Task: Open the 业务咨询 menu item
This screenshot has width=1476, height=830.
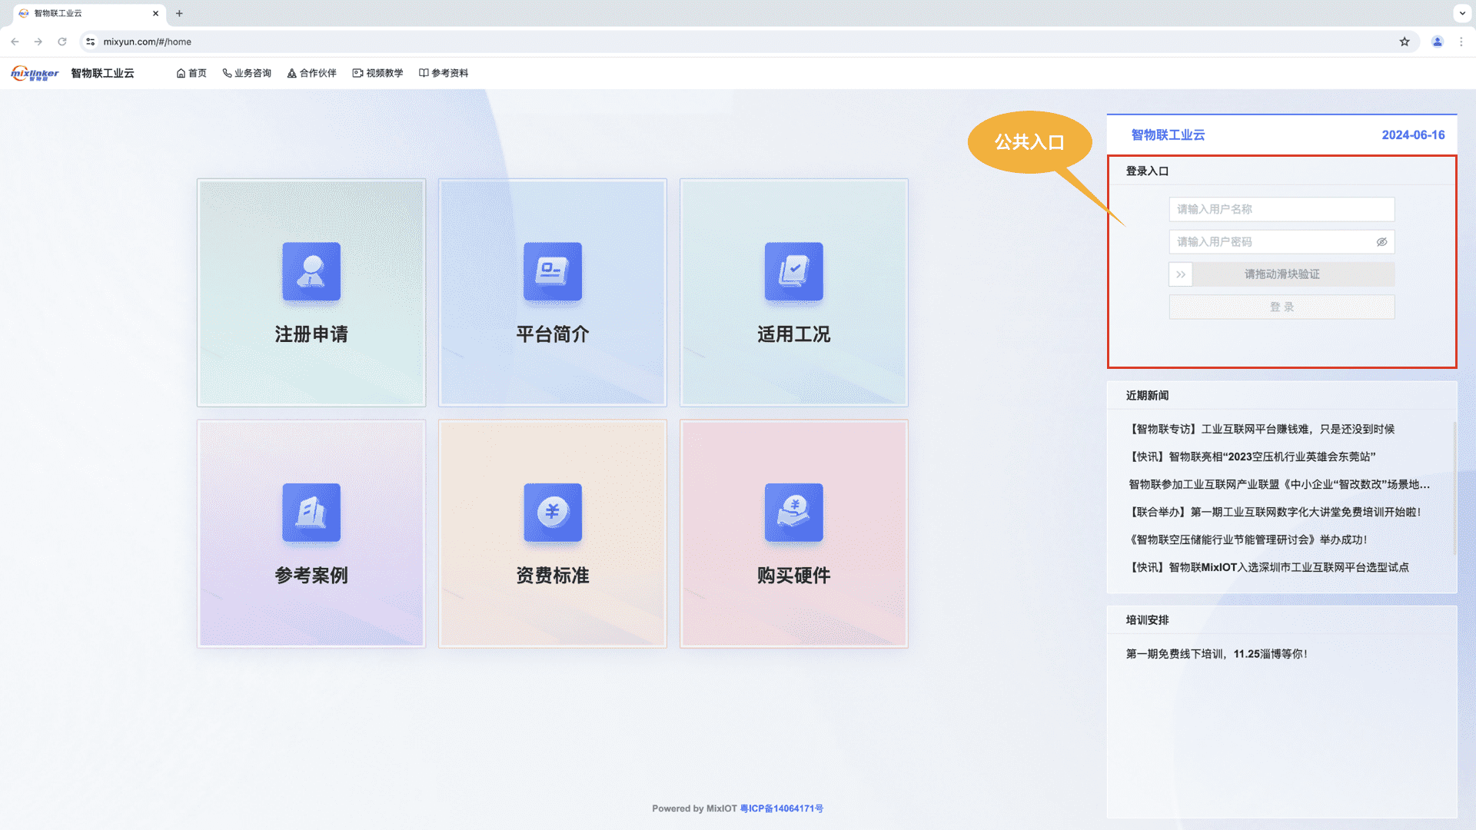Action: (x=248, y=73)
